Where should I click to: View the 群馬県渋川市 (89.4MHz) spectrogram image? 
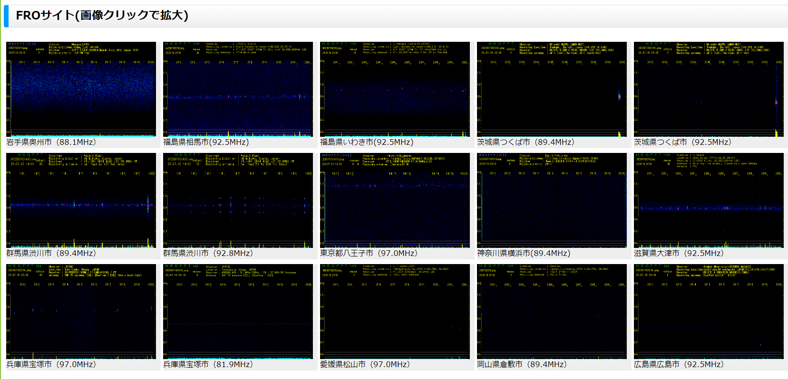tap(81, 200)
